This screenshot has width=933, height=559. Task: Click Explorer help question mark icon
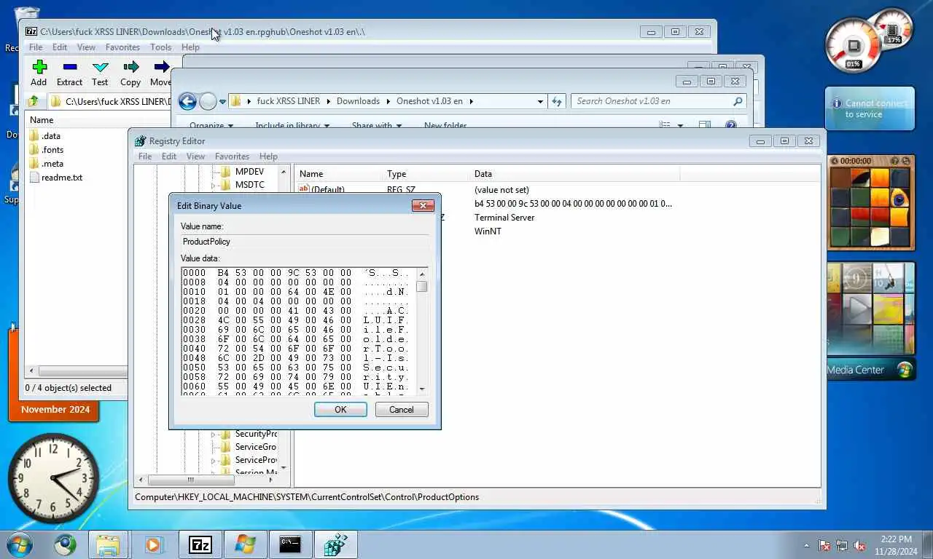tap(731, 125)
